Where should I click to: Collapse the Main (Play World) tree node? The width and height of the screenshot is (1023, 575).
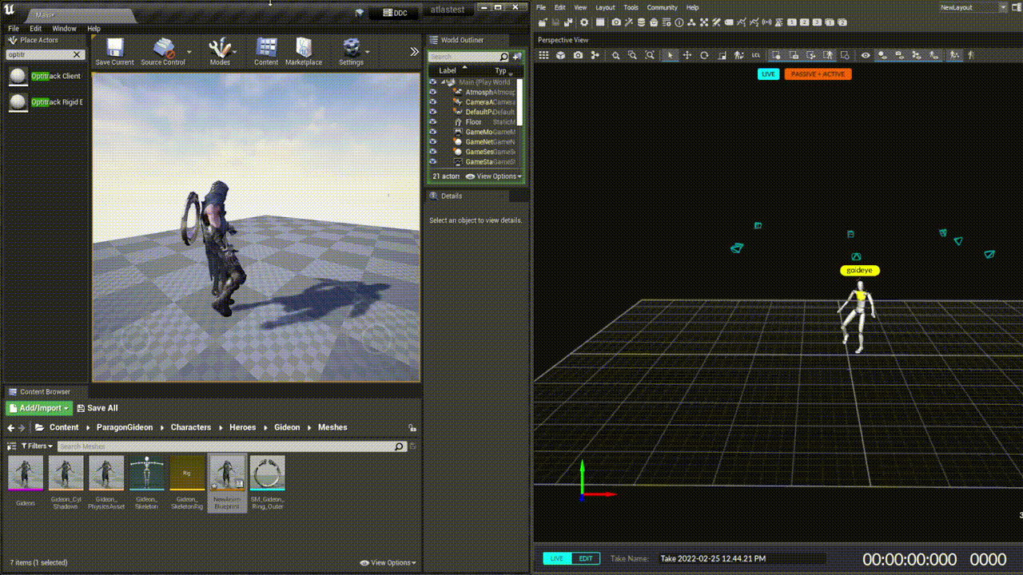coord(442,82)
